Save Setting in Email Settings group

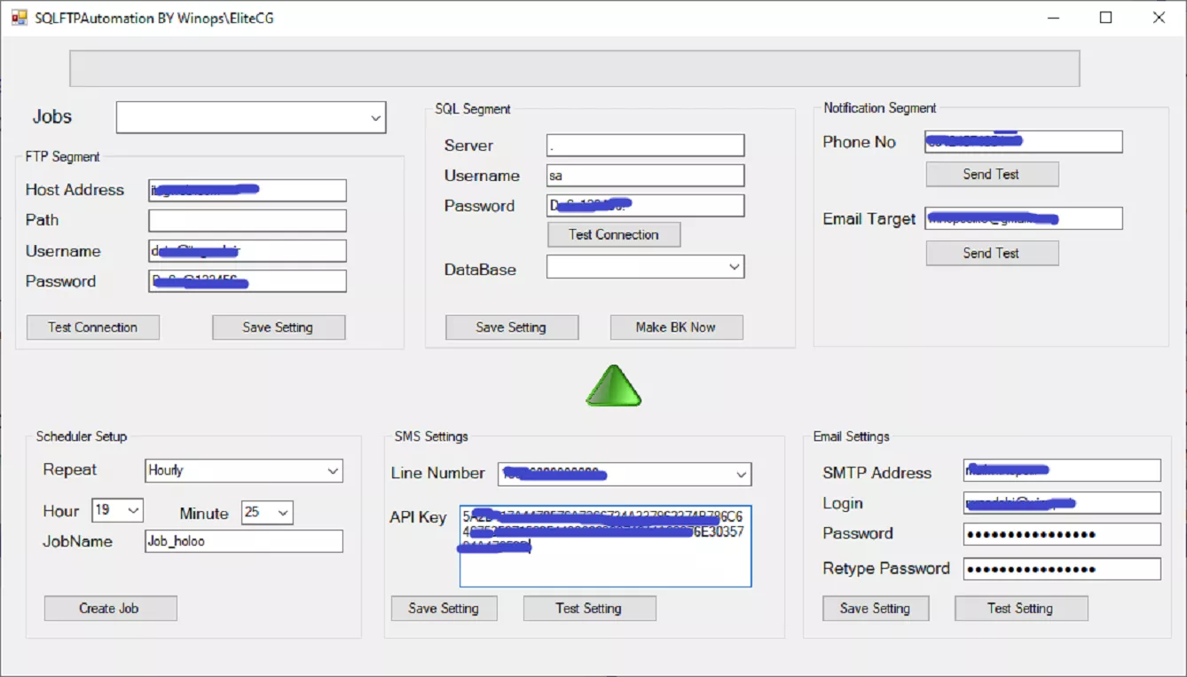(x=876, y=609)
